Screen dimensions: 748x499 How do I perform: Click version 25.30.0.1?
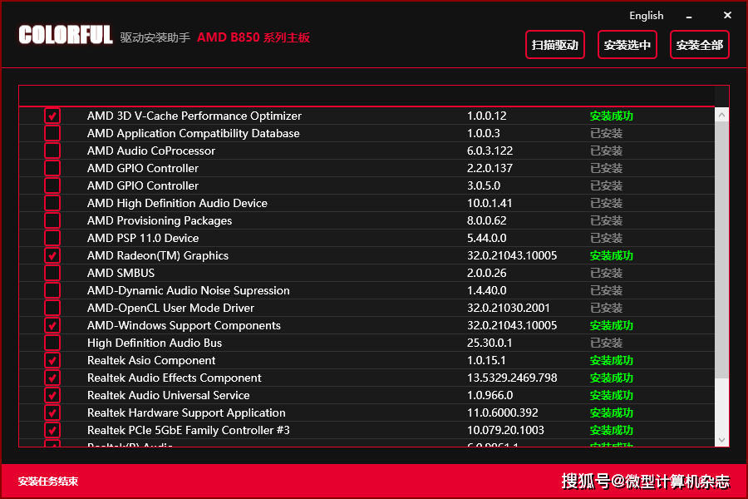tap(490, 343)
